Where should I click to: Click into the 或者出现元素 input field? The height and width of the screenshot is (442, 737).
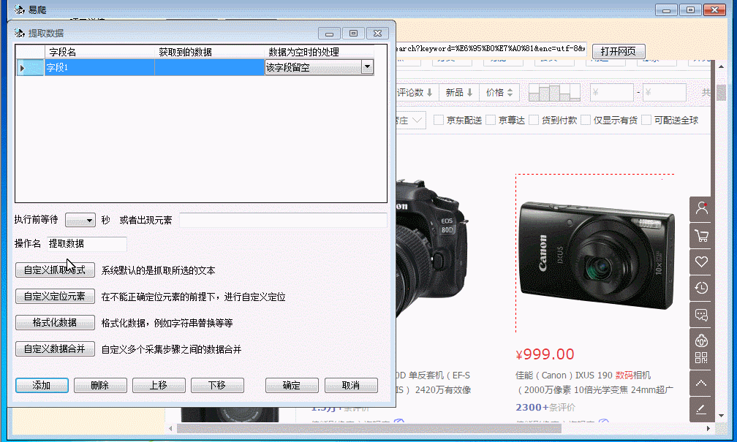pos(284,220)
